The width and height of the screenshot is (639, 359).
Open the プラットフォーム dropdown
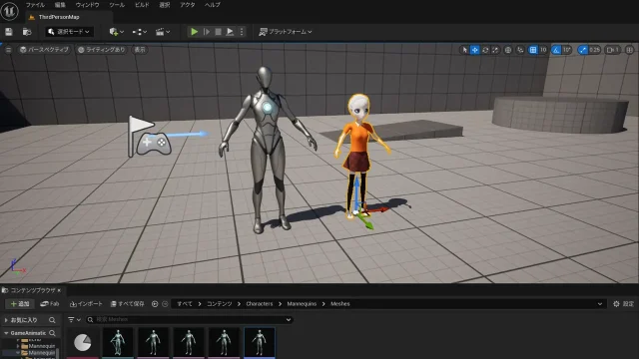(286, 32)
